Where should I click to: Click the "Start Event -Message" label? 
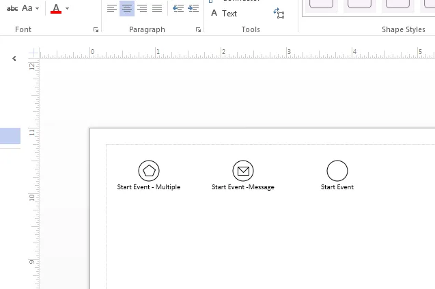(243, 187)
